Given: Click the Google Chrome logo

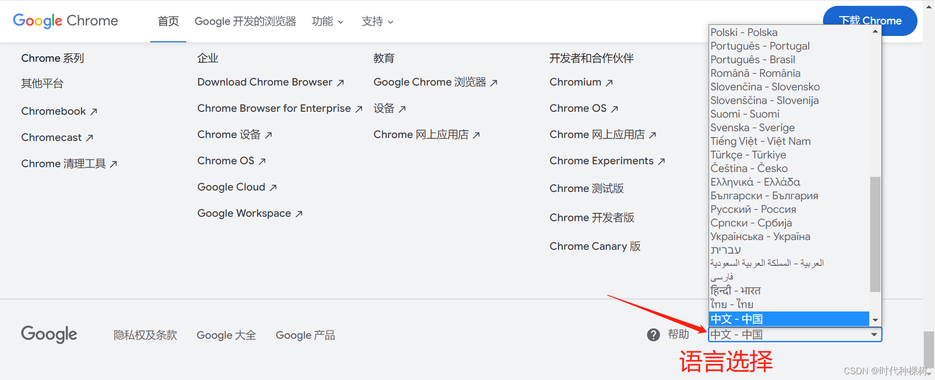Looking at the screenshot, I should coord(65,21).
